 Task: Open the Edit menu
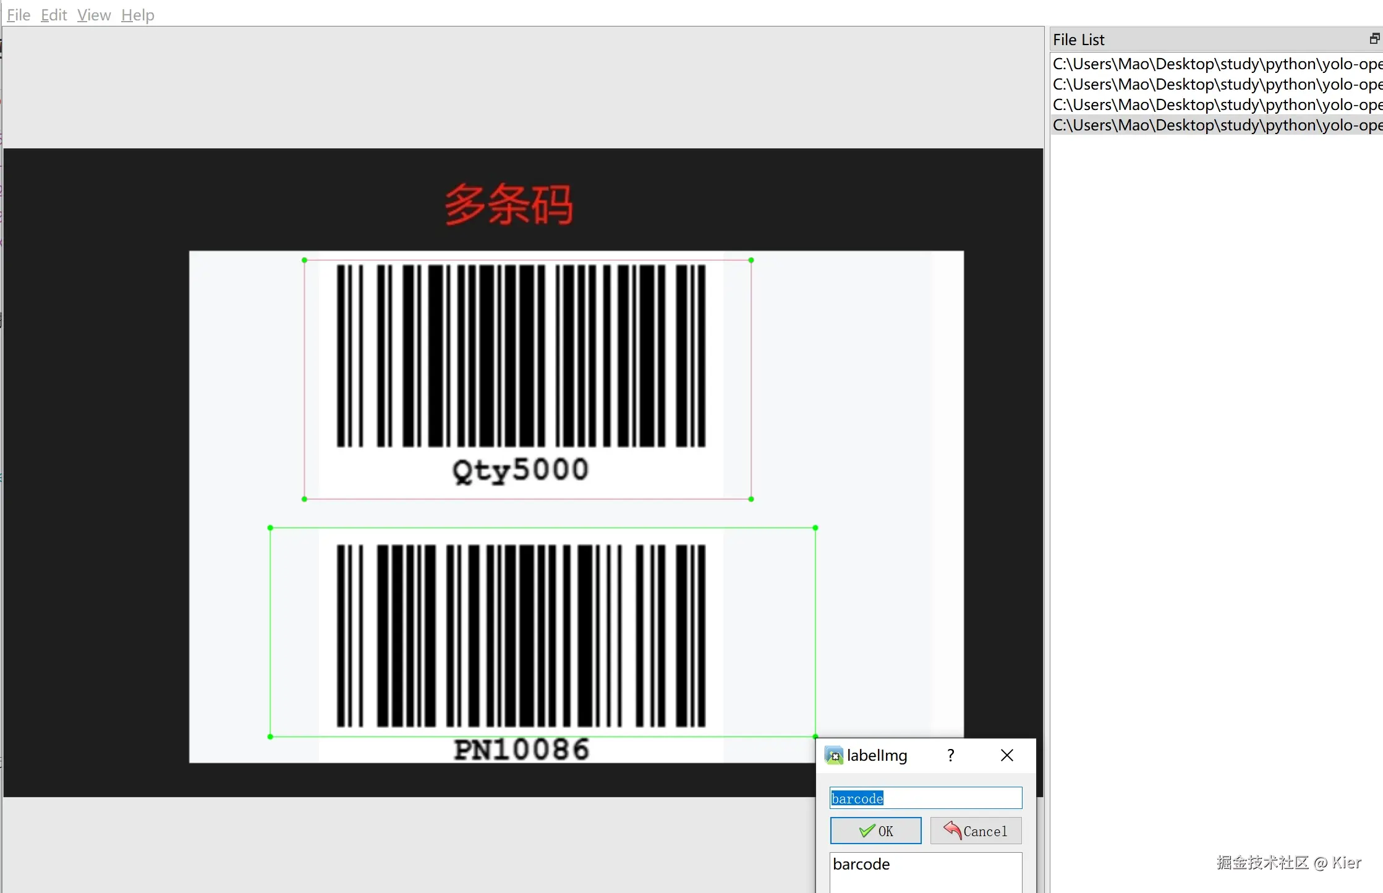click(54, 15)
